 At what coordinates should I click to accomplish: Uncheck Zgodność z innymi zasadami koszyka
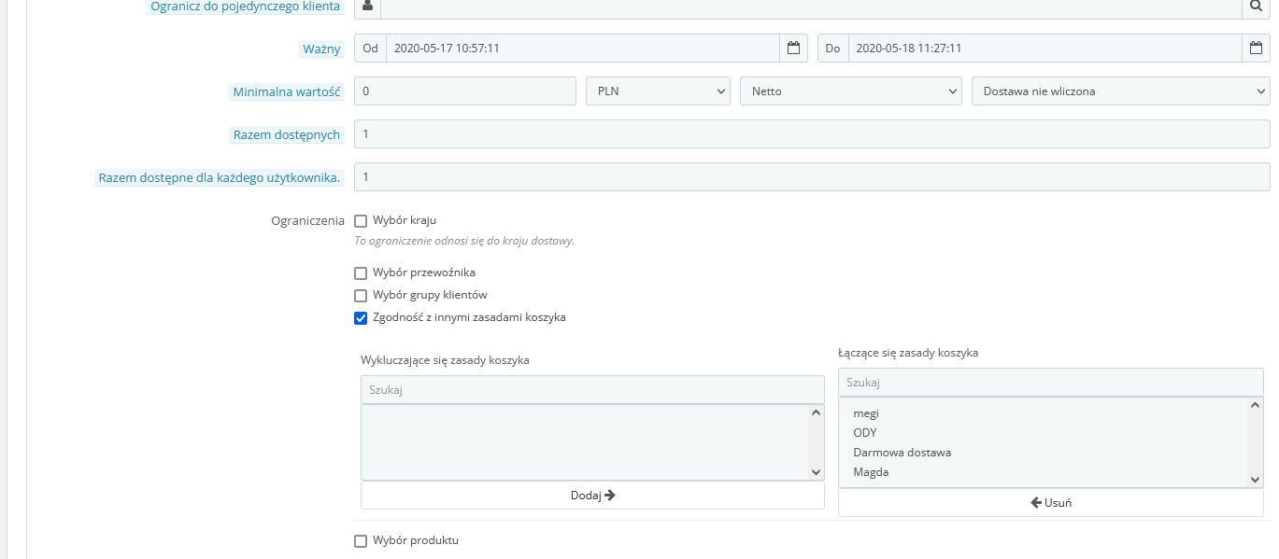point(361,318)
